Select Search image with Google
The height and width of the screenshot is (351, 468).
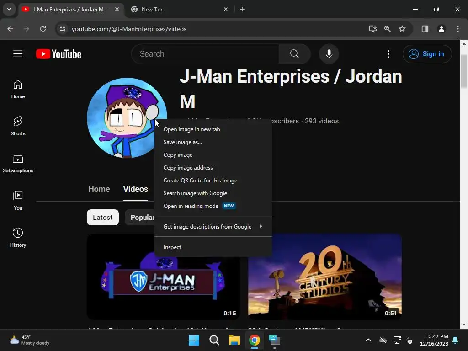click(213, 193)
